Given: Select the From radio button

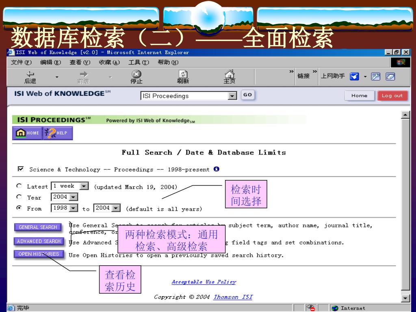Looking at the screenshot, I should 19,208.
